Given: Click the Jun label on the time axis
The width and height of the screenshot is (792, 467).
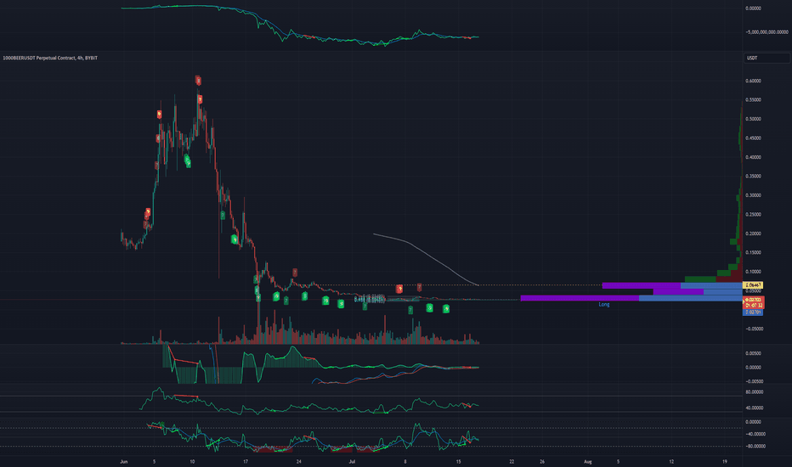Looking at the screenshot, I should (x=124, y=461).
